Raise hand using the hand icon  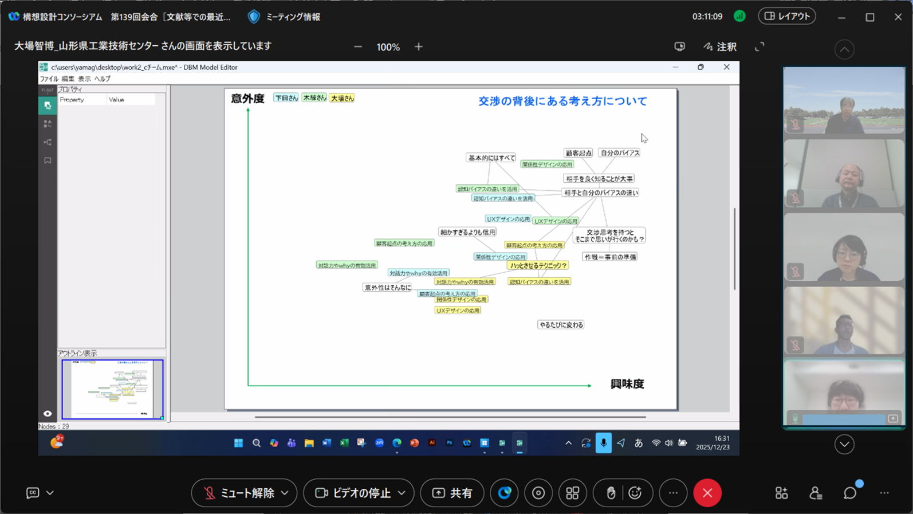pyautogui.click(x=611, y=493)
